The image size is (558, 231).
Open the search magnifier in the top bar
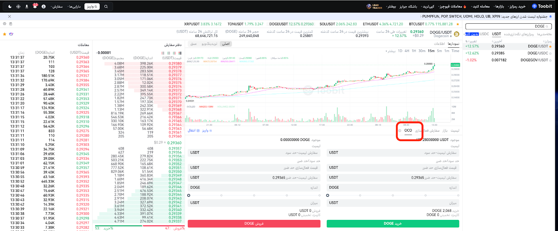click(106, 6)
